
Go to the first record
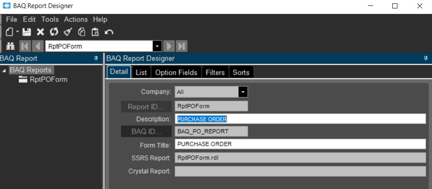click(x=25, y=46)
